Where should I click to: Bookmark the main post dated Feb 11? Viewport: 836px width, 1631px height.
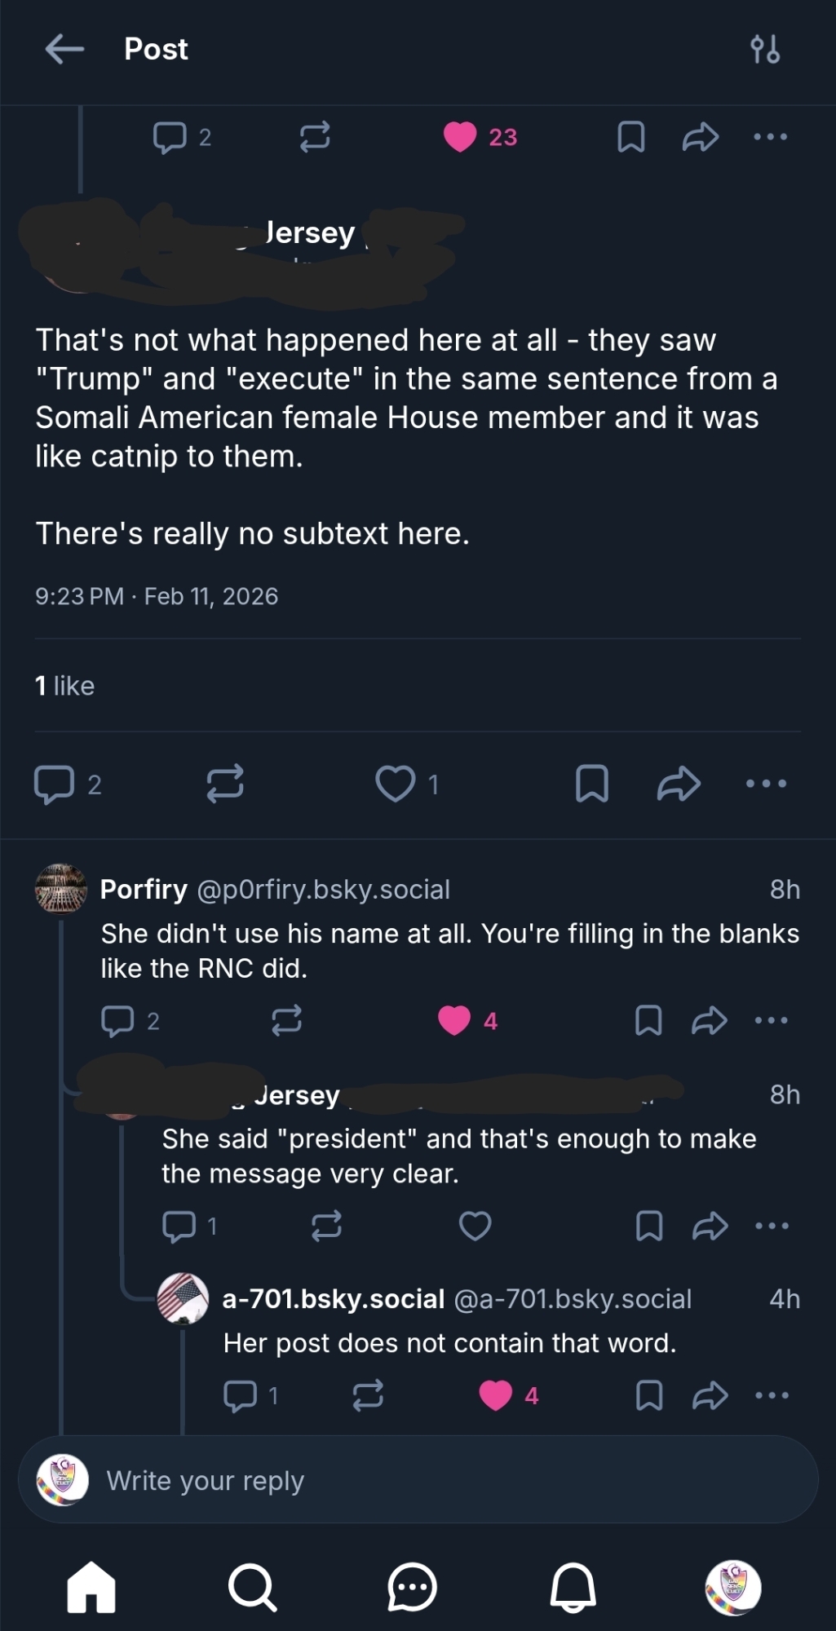pos(592,784)
